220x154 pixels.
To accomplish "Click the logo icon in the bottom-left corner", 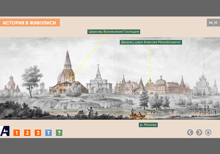I will tap(5, 131).
